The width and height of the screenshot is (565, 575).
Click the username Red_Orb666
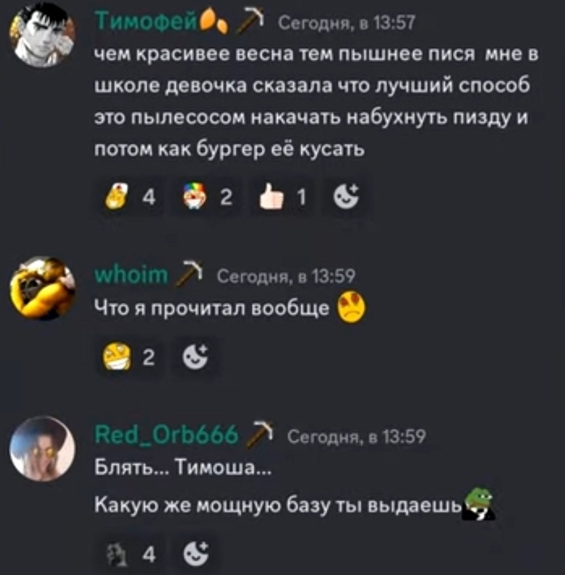tap(166, 435)
